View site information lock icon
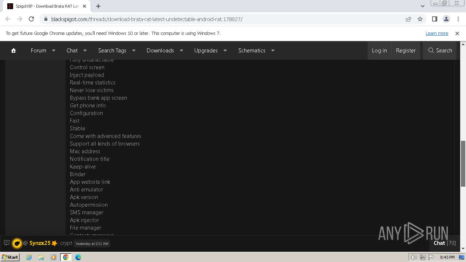The image size is (466, 262). pyautogui.click(x=46, y=19)
